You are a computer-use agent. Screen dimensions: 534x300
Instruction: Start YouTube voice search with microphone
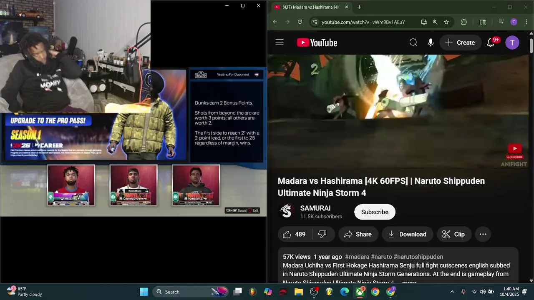point(431,42)
